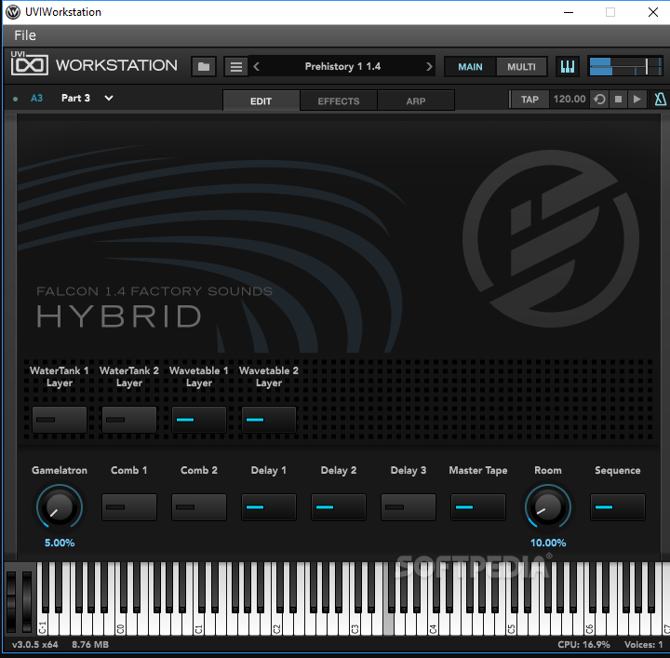
Task: Click the CPU: 16.9% status readout
Action: 583,644
